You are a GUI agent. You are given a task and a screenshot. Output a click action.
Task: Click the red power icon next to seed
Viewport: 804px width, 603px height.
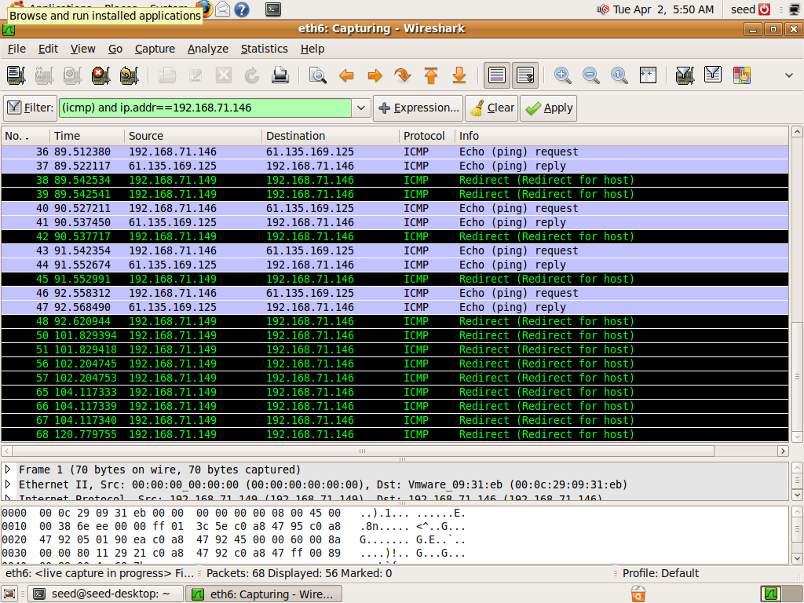pos(765,9)
